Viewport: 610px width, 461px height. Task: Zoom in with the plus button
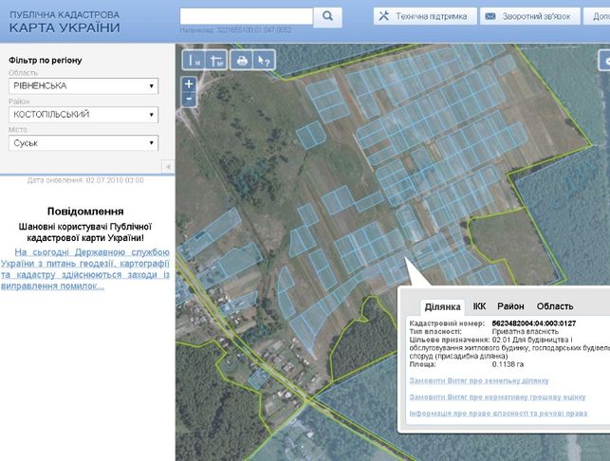coord(189,84)
